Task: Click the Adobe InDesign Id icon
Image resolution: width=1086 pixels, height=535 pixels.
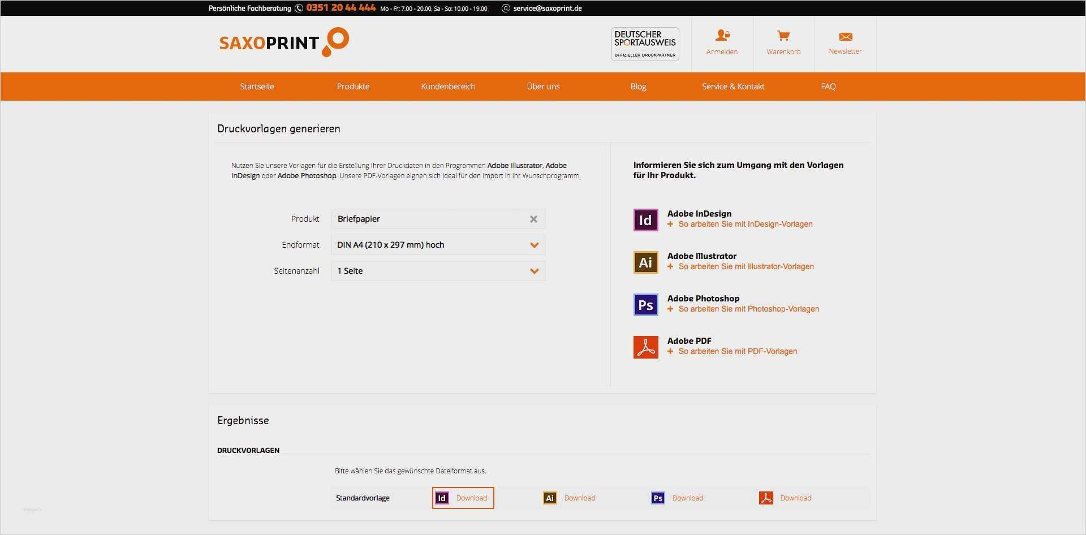Action: click(x=645, y=219)
